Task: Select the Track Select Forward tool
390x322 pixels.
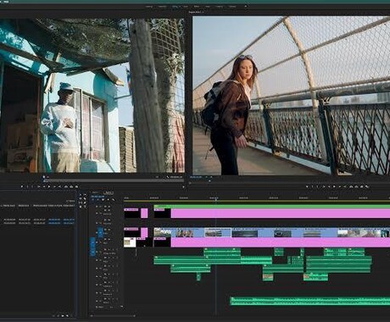Action: point(85,195)
